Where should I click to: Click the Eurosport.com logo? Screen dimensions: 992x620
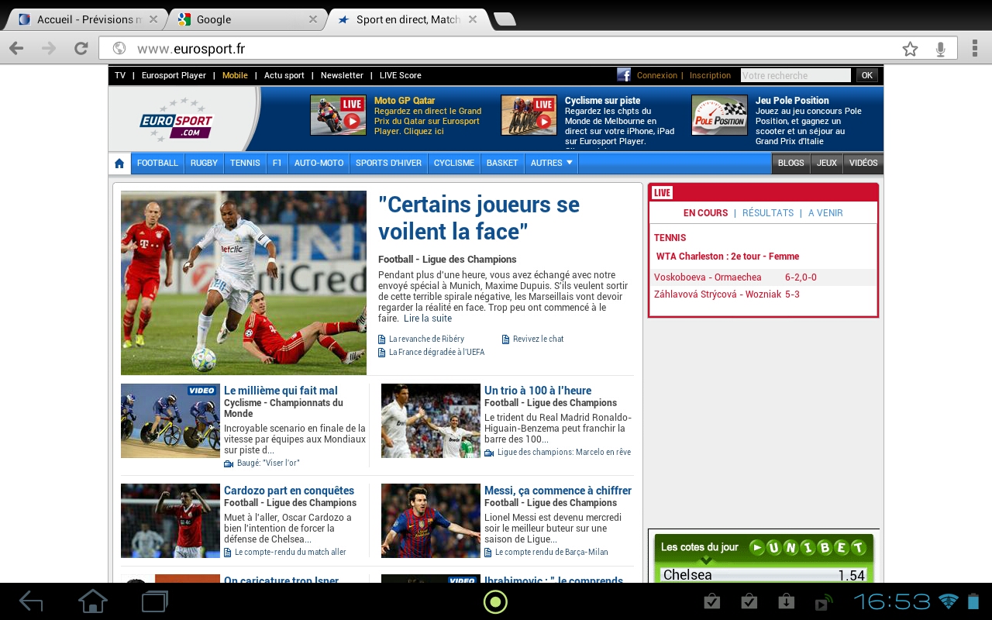point(176,119)
